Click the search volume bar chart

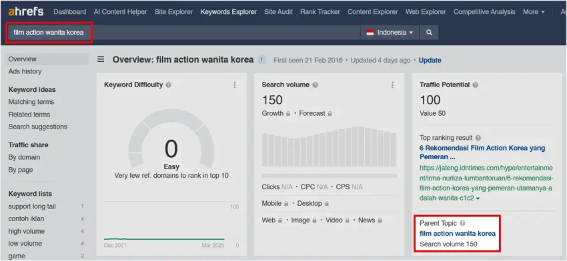[329, 146]
